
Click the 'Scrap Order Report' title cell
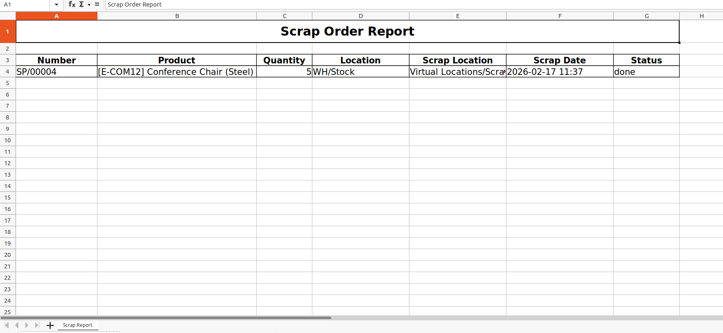pos(348,32)
